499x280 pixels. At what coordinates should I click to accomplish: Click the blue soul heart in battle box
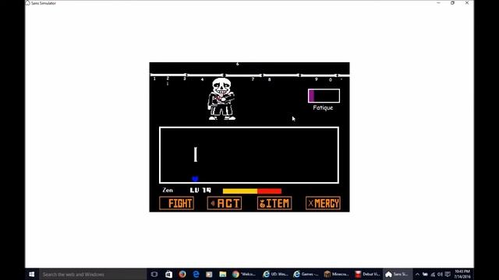pyautogui.click(x=195, y=179)
